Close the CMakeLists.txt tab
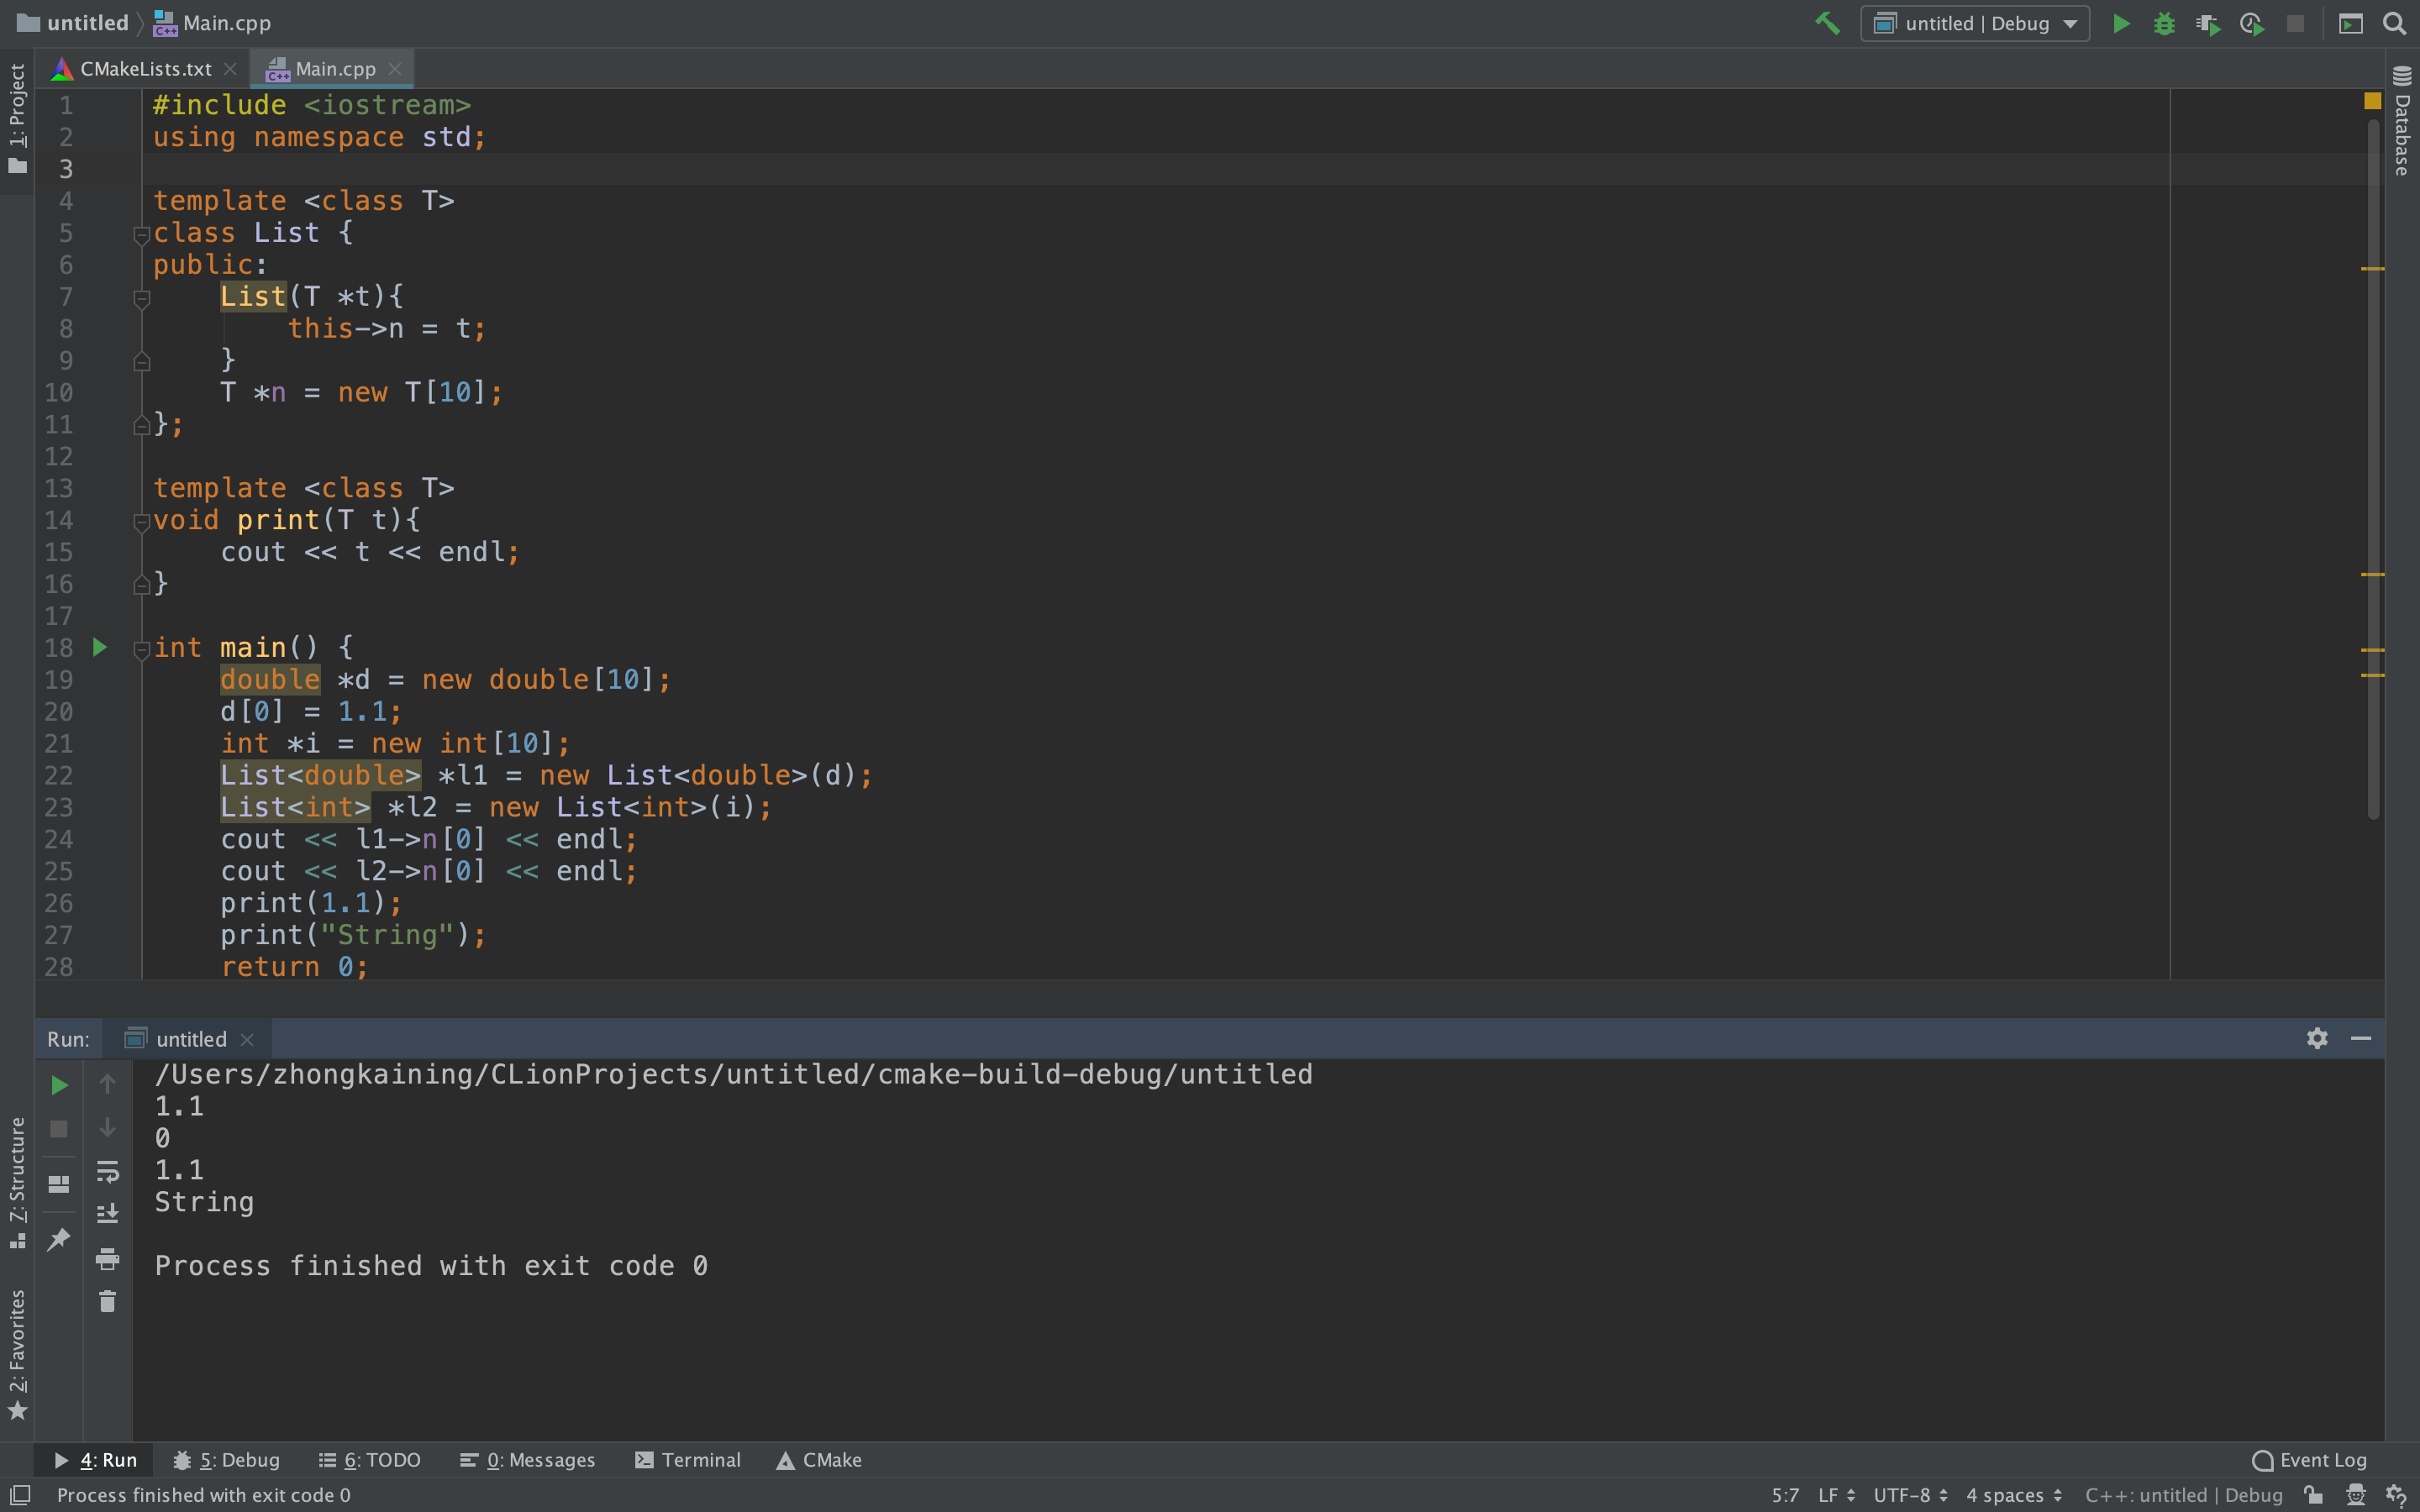2420x1512 pixels. (x=230, y=69)
